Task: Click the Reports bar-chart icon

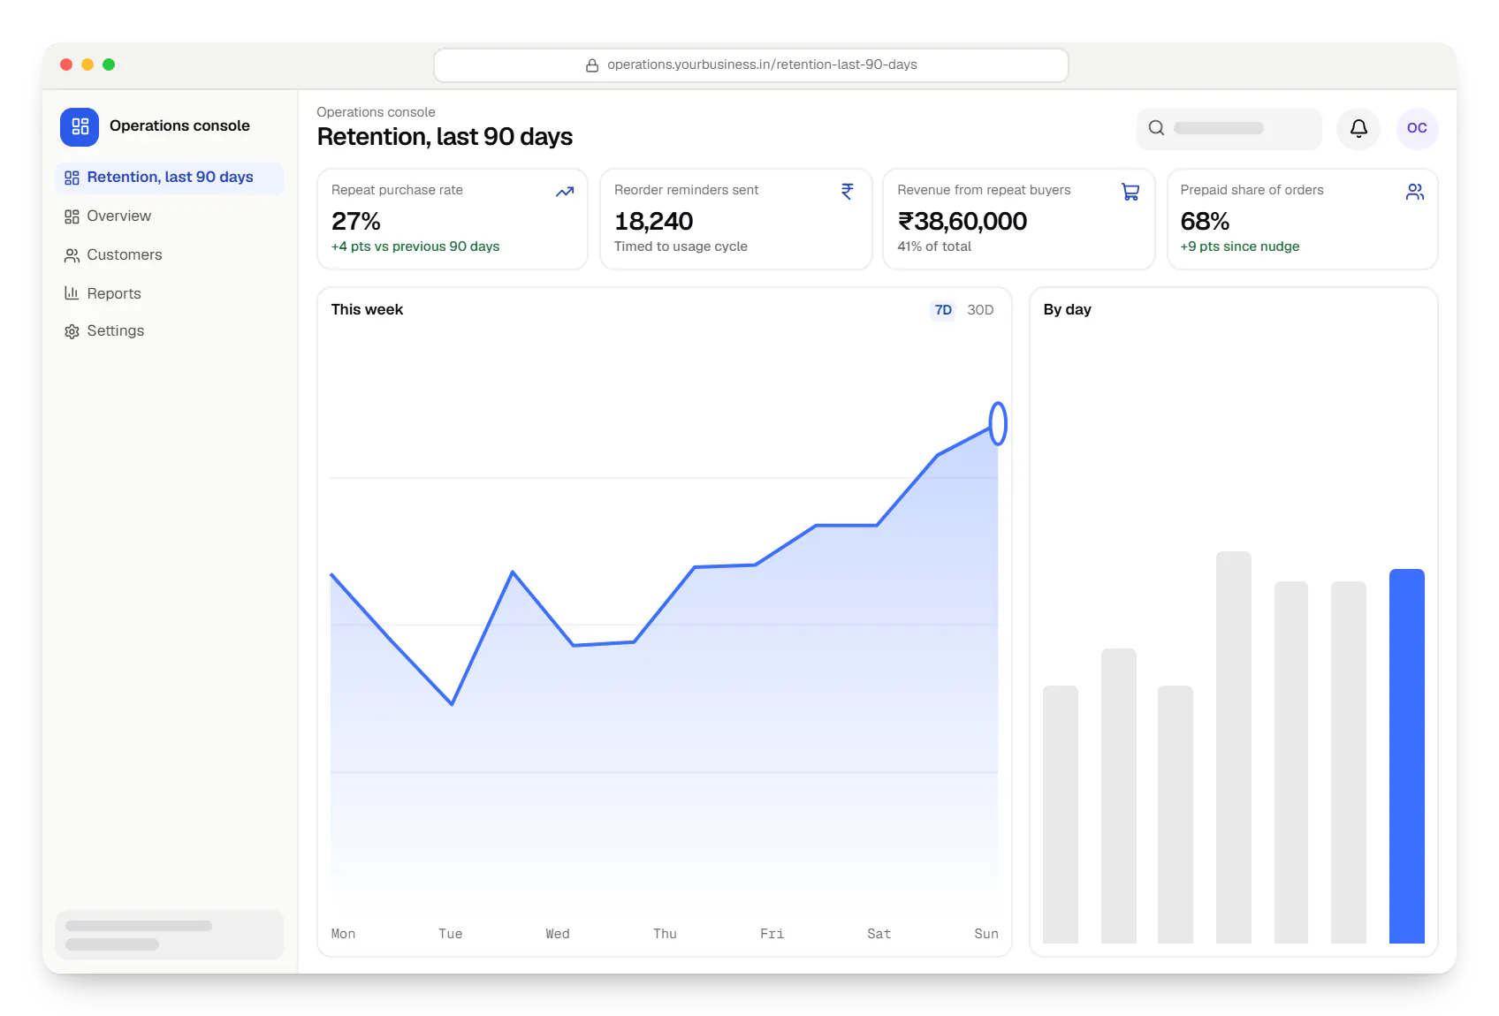Action: click(72, 293)
